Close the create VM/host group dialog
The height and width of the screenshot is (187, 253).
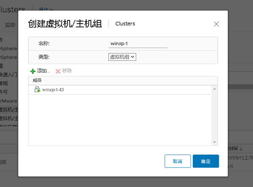[216, 24]
